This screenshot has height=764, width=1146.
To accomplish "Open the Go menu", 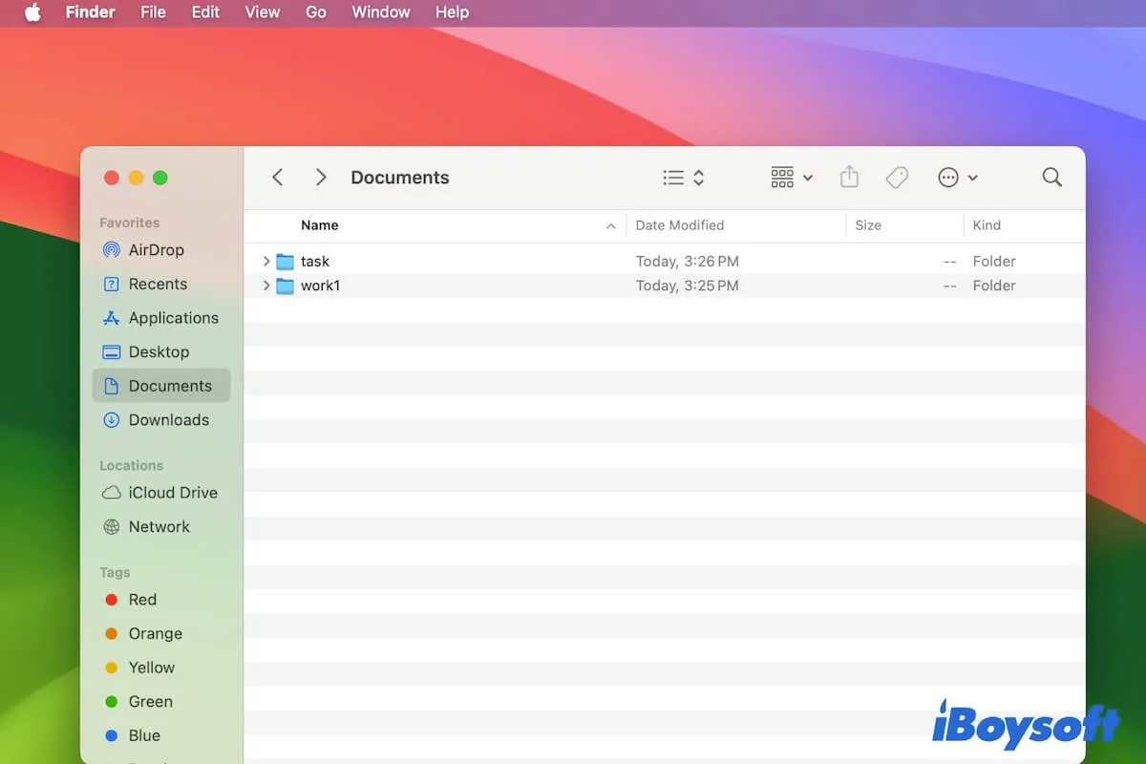I will point(316,12).
